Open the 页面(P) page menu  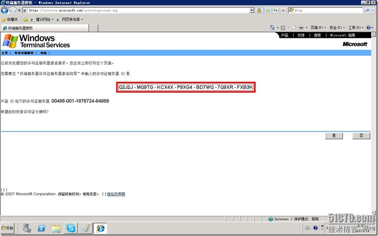(318, 28)
